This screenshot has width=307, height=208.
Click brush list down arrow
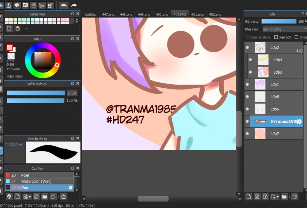click(77, 190)
